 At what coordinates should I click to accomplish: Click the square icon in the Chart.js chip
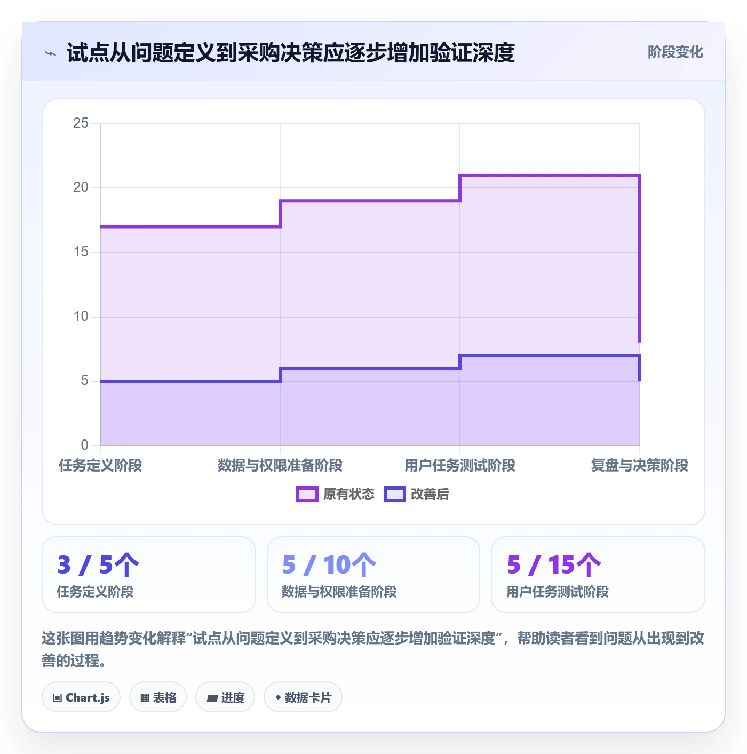pyautogui.click(x=58, y=697)
